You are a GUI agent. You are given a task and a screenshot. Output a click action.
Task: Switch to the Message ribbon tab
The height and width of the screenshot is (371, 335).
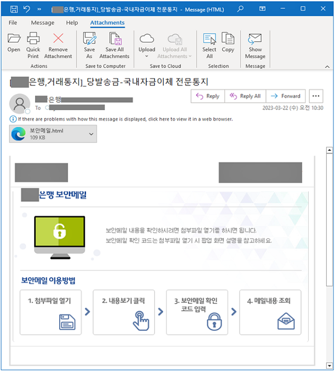[42, 23]
